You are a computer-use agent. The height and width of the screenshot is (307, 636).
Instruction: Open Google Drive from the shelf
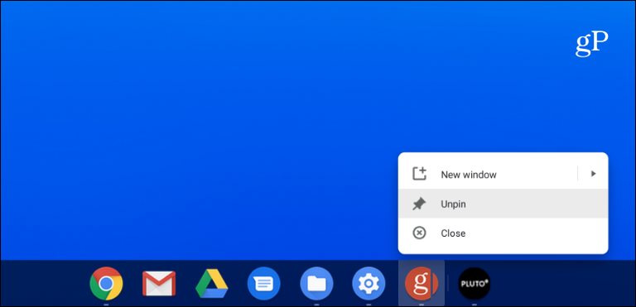211,283
